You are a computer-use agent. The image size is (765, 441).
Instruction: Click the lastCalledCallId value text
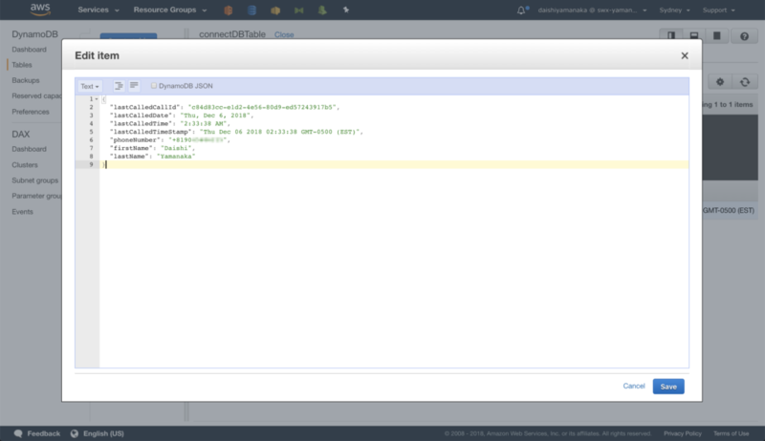coord(264,107)
